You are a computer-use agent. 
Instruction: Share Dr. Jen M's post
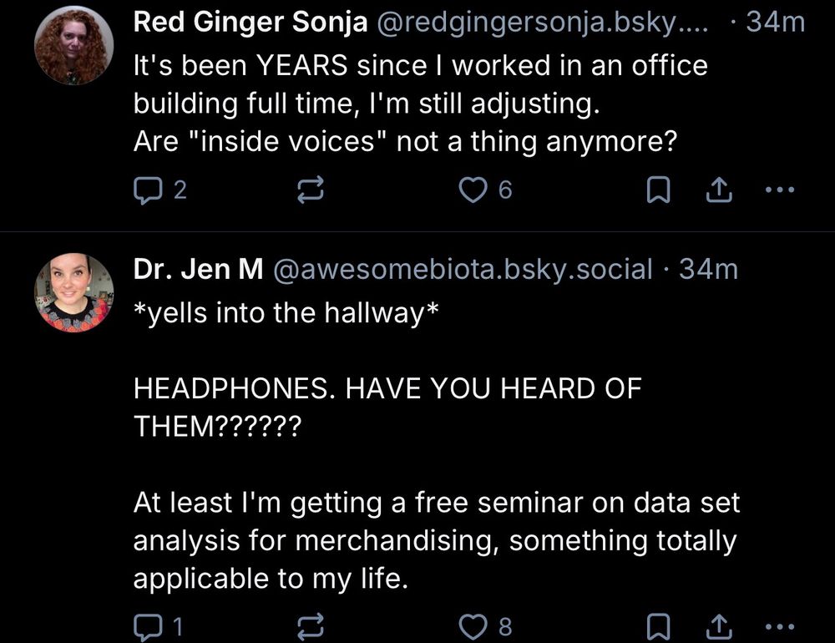[x=717, y=626]
